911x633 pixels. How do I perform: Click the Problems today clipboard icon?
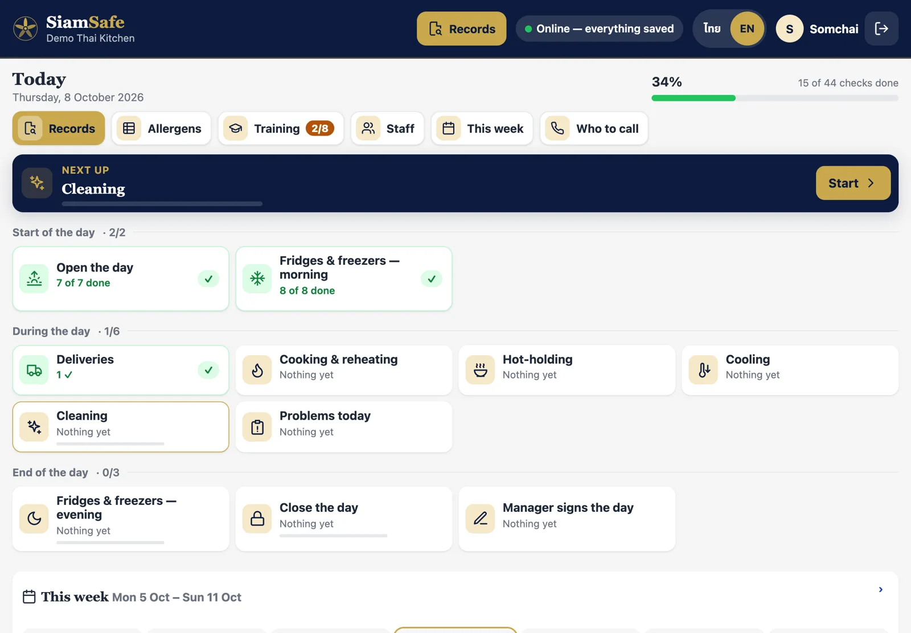pos(257,427)
